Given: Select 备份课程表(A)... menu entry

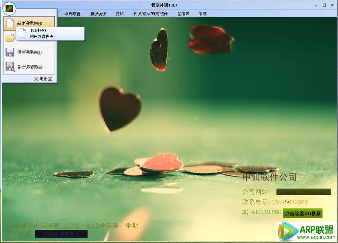Looking at the screenshot, I should (31, 67).
